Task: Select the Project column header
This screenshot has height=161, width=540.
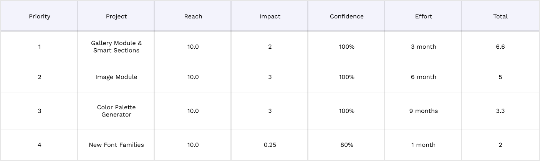Action: (x=116, y=16)
